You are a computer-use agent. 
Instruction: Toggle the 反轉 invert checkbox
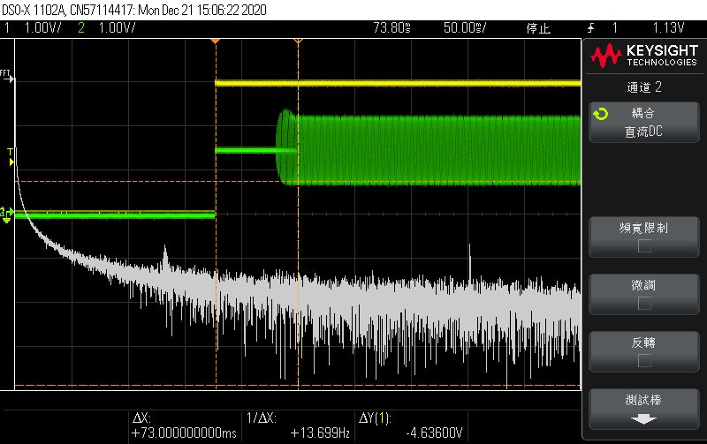tap(644, 360)
